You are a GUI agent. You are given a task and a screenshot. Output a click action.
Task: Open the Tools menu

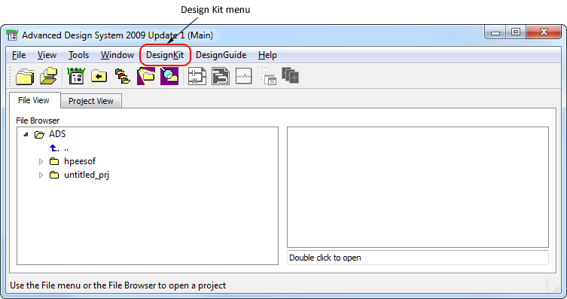click(78, 55)
